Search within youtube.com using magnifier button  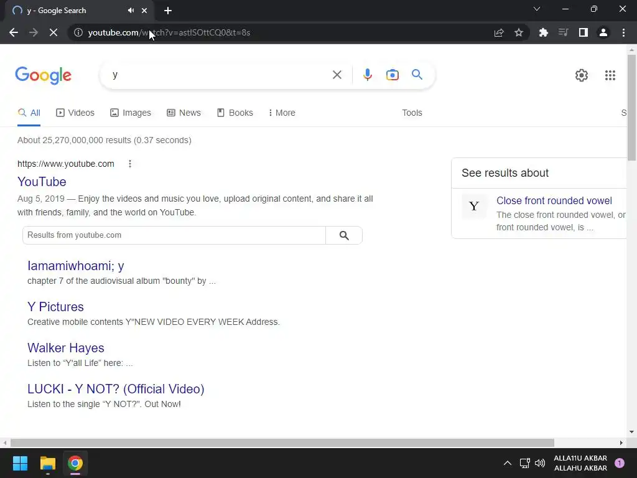coord(344,235)
